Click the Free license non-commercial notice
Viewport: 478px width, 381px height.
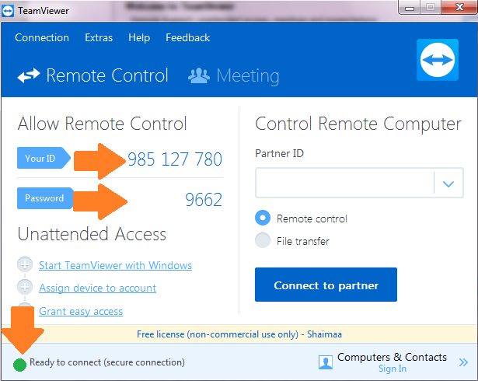tap(239, 334)
